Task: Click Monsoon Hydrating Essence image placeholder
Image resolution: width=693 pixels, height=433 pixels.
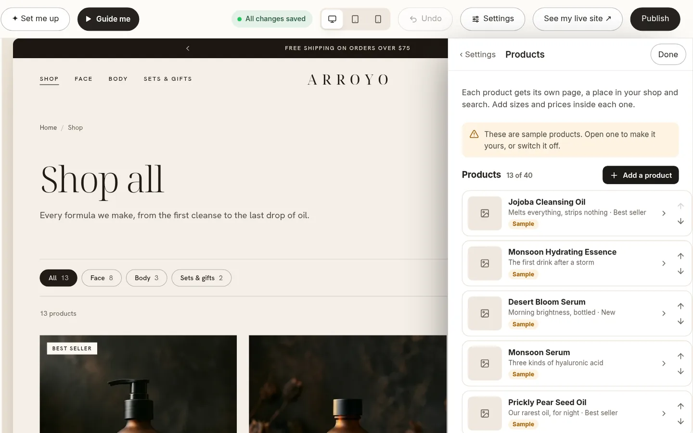Action: 485,263
